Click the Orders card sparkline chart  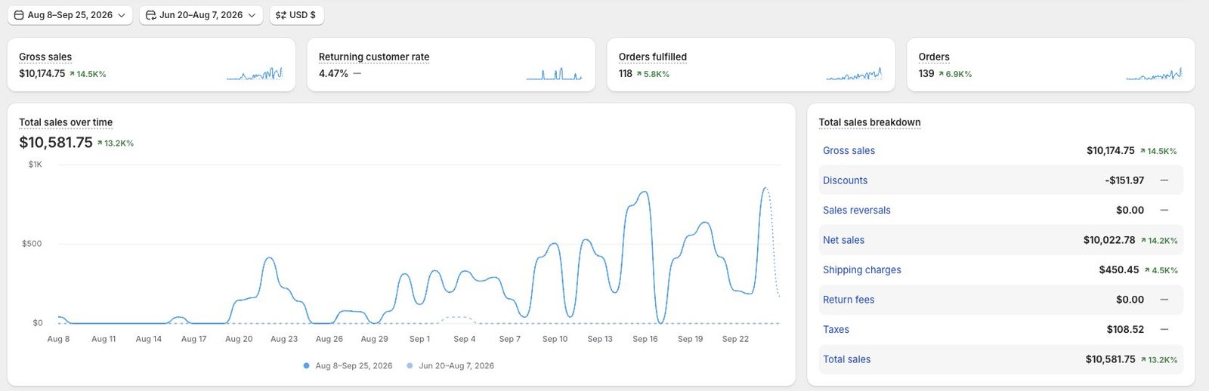coord(1154,74)
